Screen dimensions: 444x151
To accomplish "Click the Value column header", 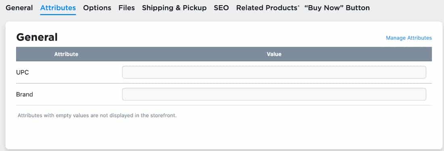I will (x=274, y=54).
